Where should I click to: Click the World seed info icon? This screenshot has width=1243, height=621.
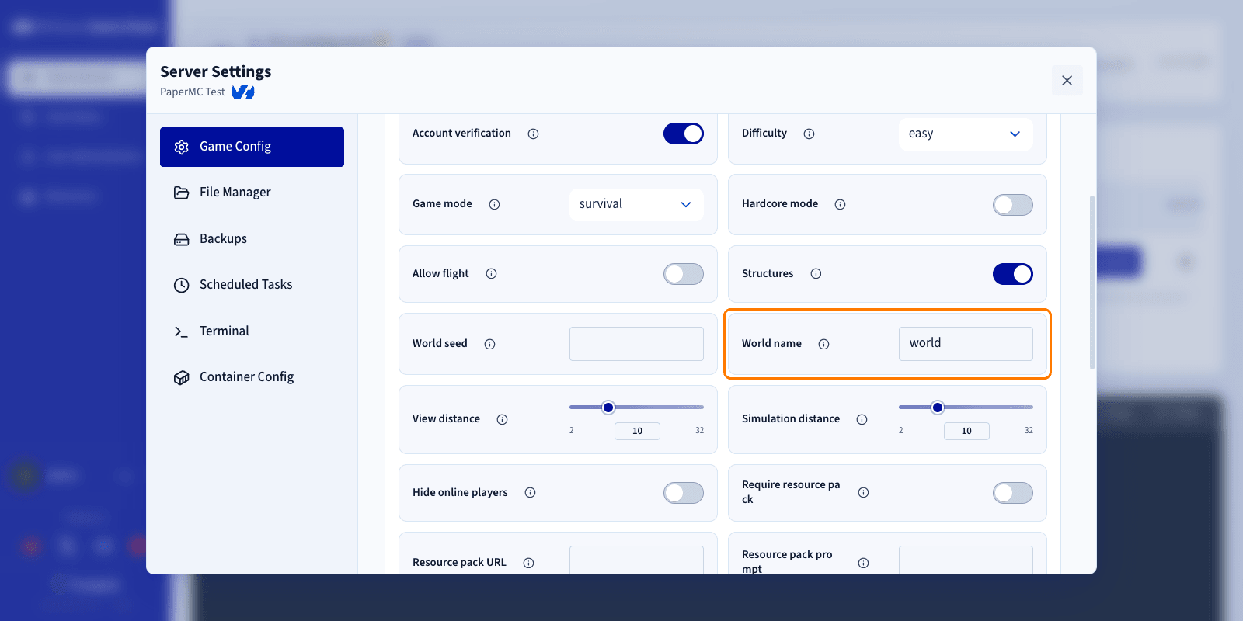click(x=489, y=344)
